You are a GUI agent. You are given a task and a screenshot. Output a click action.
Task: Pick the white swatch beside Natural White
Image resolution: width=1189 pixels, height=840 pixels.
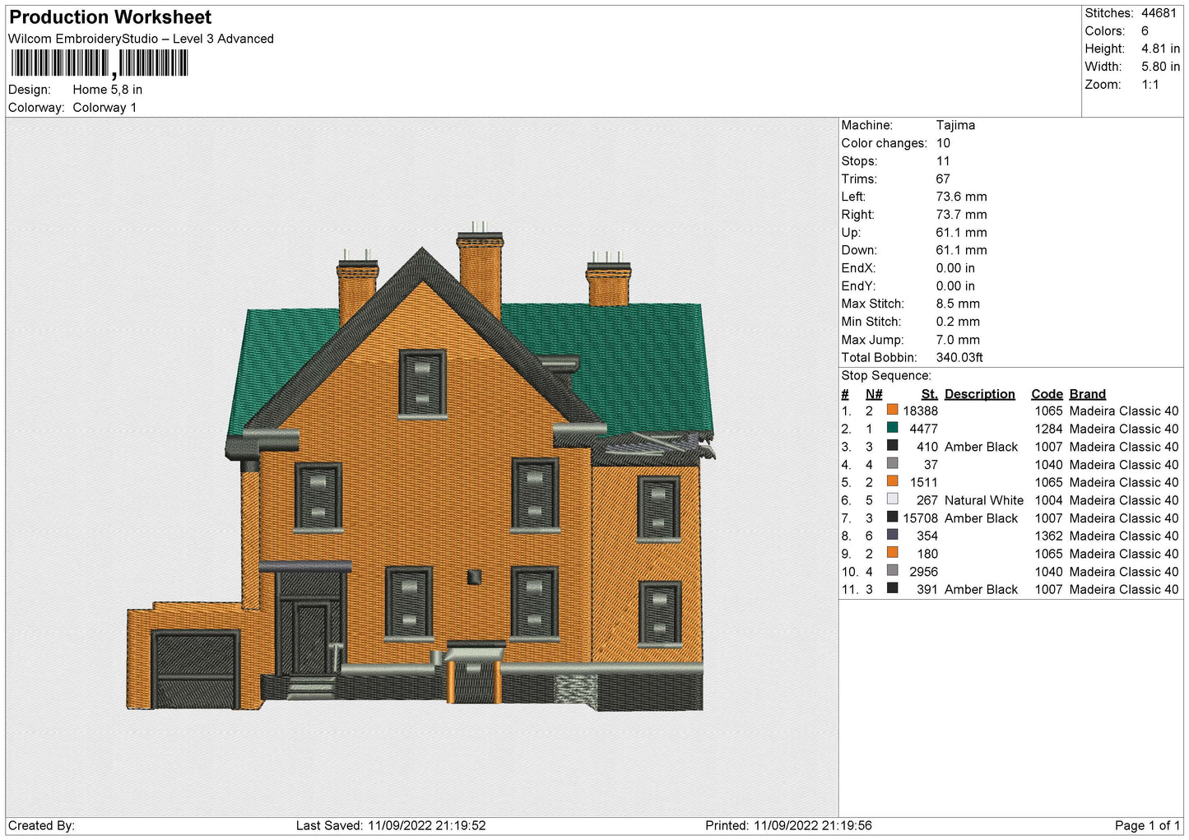[x=892, y=499]
